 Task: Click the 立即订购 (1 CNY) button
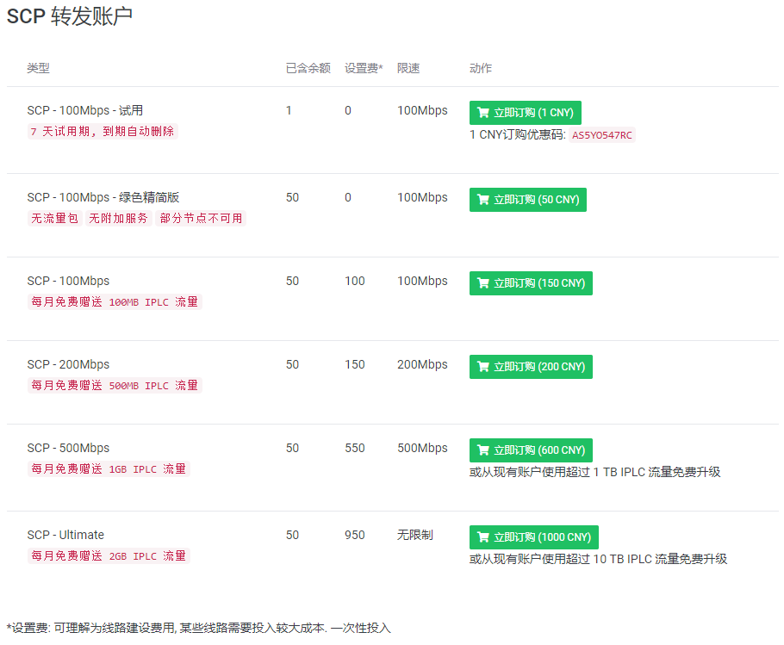525,113
